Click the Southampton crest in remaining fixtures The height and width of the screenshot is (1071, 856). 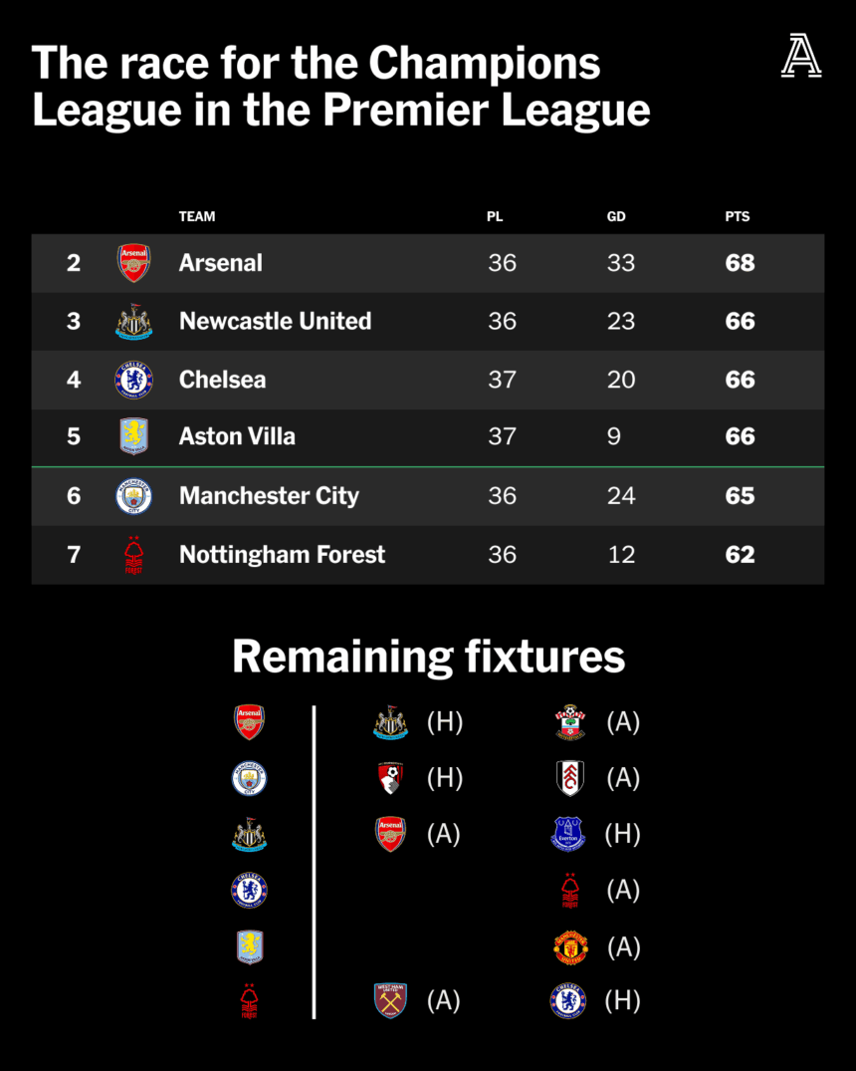point(570,722)
